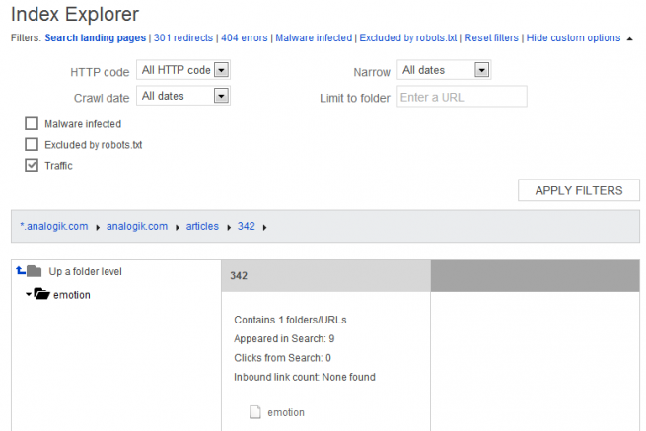The width and height of the screenshot is (646, 431).
Task: Select Search landing pages filter
Action: [95, 37]
